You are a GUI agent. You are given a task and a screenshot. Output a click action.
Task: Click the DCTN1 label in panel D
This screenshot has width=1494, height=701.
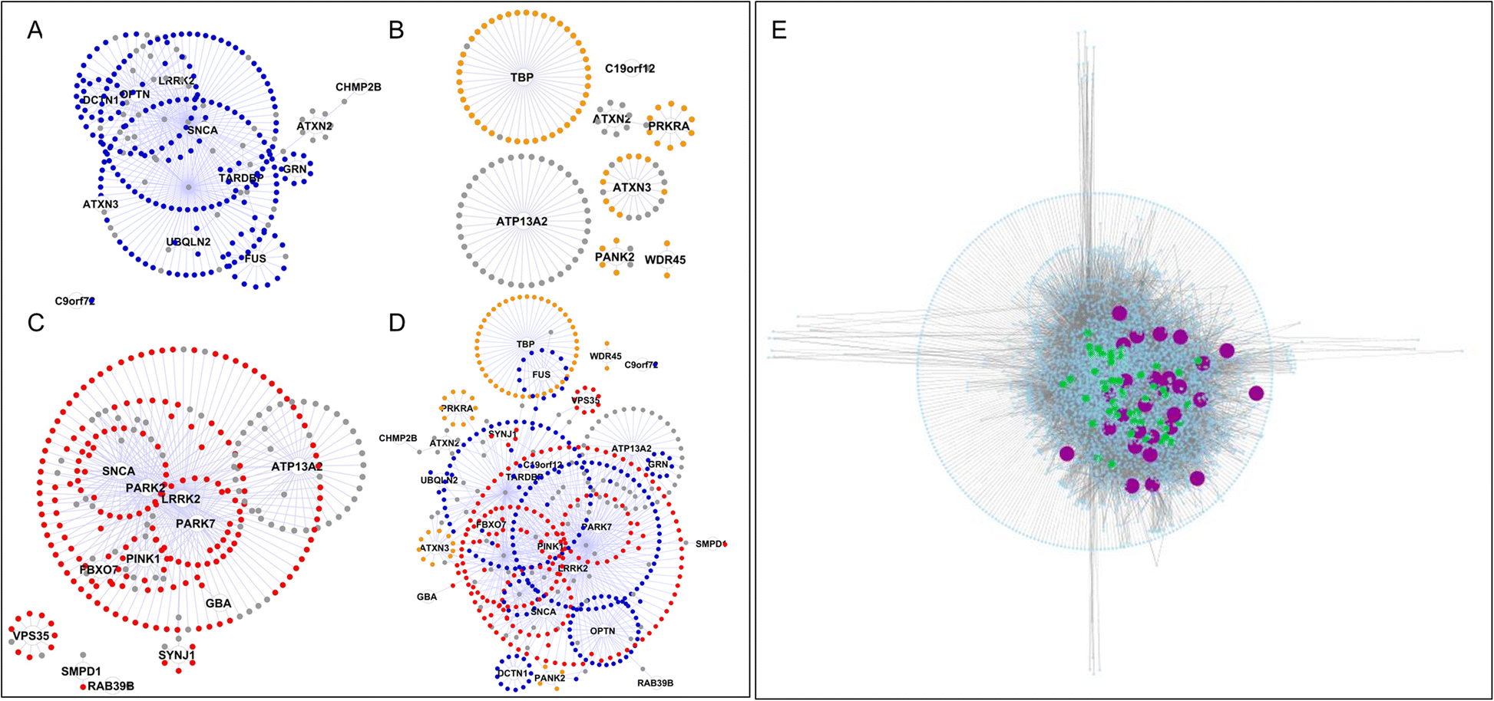[514, 674]
